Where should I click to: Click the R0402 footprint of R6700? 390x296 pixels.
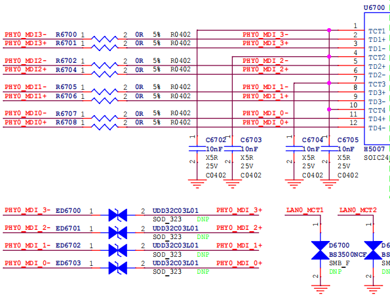pos(180,35)
